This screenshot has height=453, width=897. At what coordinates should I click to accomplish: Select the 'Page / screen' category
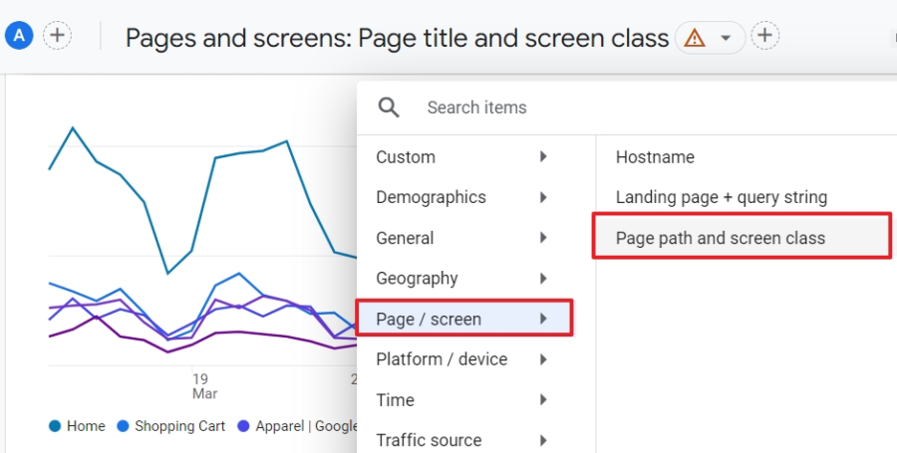463,318
